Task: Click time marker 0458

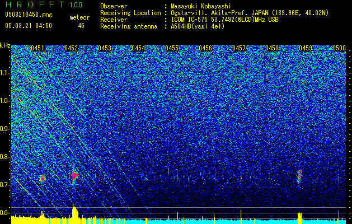Action: (272, 48)
